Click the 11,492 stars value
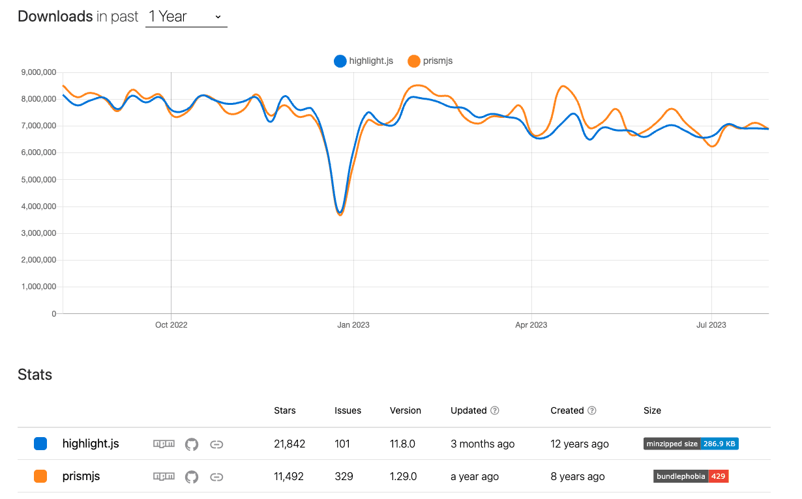 click(x=290, y=476)
